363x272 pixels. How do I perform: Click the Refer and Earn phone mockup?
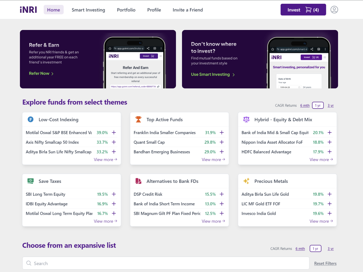coord(134,62)
